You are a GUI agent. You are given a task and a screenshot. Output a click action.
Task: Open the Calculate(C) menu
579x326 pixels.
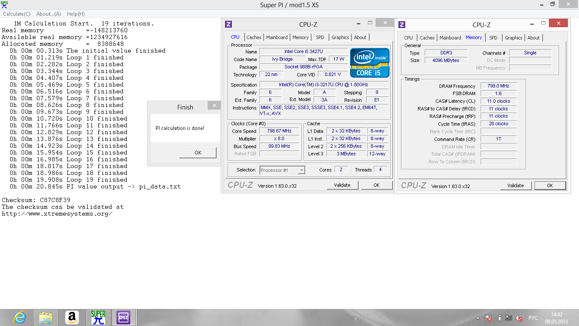click(17, 14)
